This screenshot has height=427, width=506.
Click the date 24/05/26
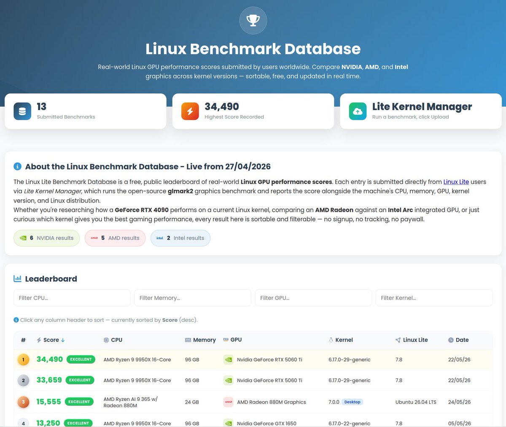tap(459, 402)
